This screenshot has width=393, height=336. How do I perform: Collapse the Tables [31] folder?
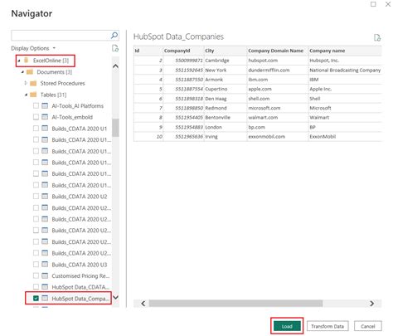[x=26, y=95]
